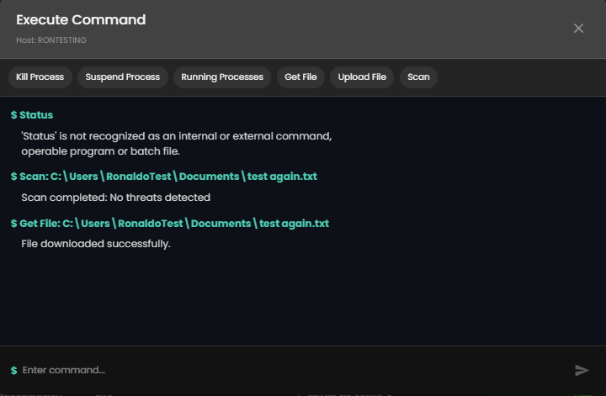This screenshot has height=396, width=606.
Task: Click the send command arrow icon
Action: [x=582, y=370]
